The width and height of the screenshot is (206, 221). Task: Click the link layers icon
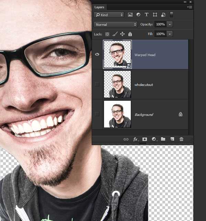126,139
